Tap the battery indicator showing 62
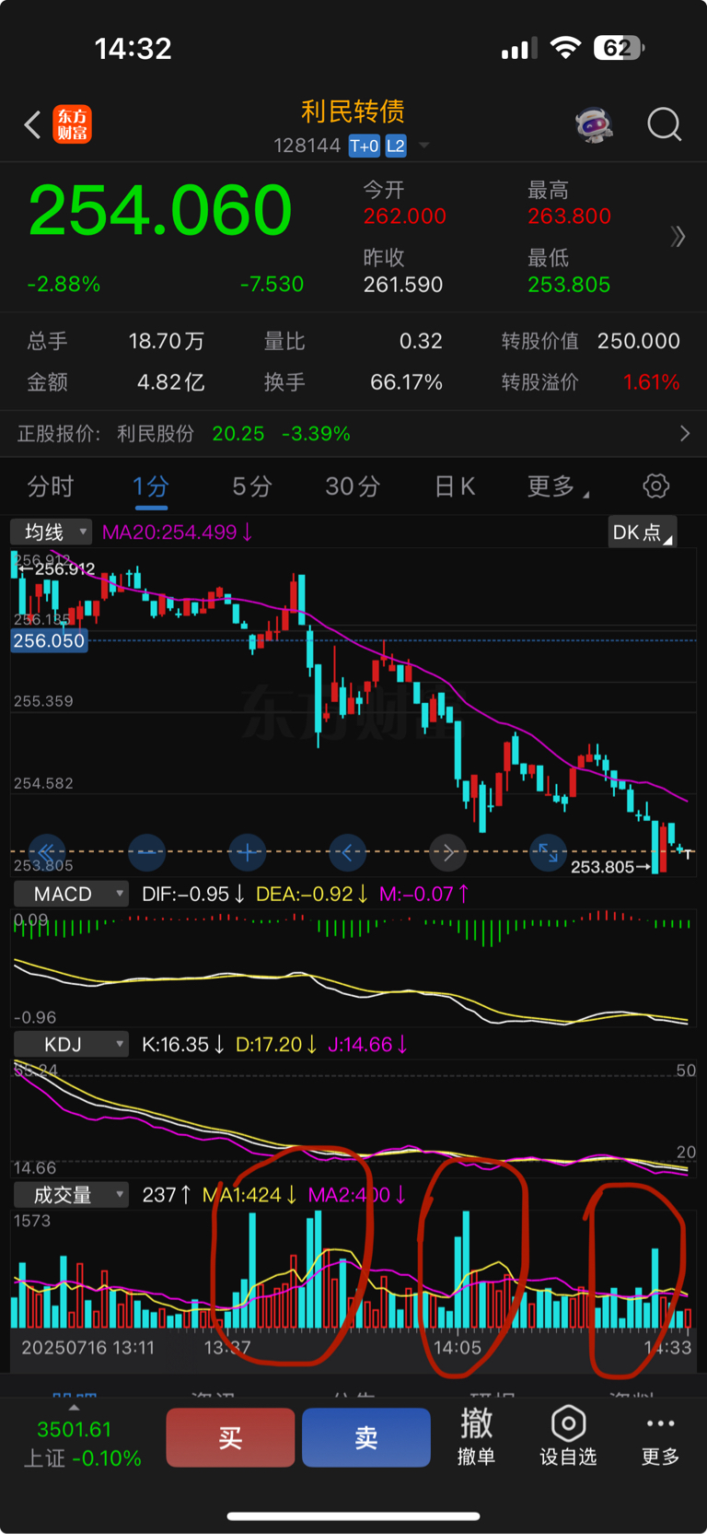The width and height of the screenshot is (707, 1534). tap(619, 48)
